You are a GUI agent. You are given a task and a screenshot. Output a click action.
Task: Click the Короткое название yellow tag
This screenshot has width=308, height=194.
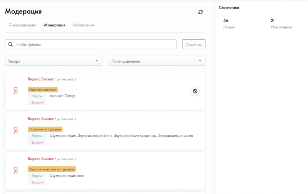pyautogui.click(x=43, y=90)
